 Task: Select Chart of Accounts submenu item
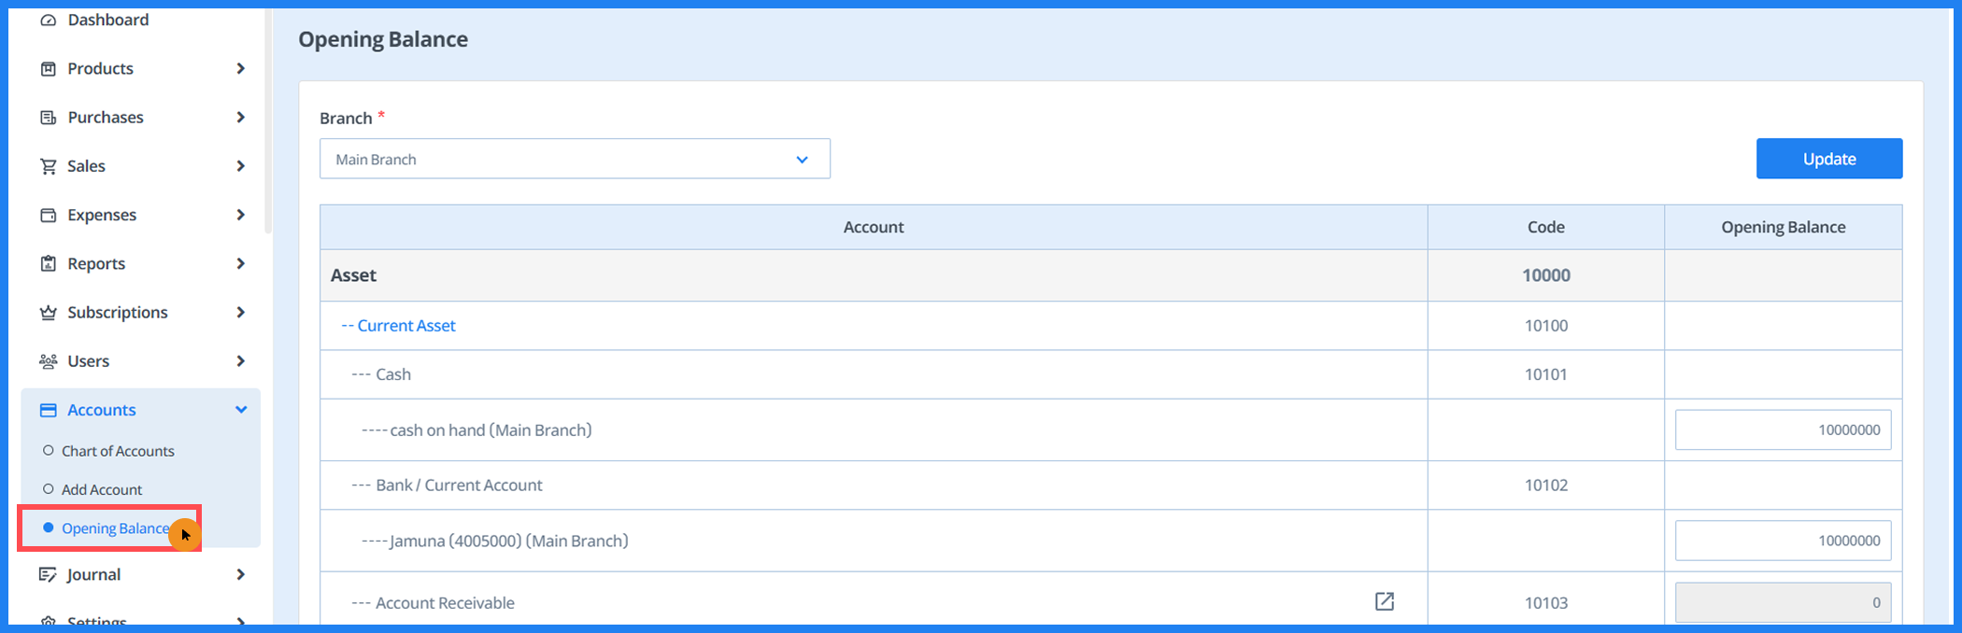[x=118, y=451]
